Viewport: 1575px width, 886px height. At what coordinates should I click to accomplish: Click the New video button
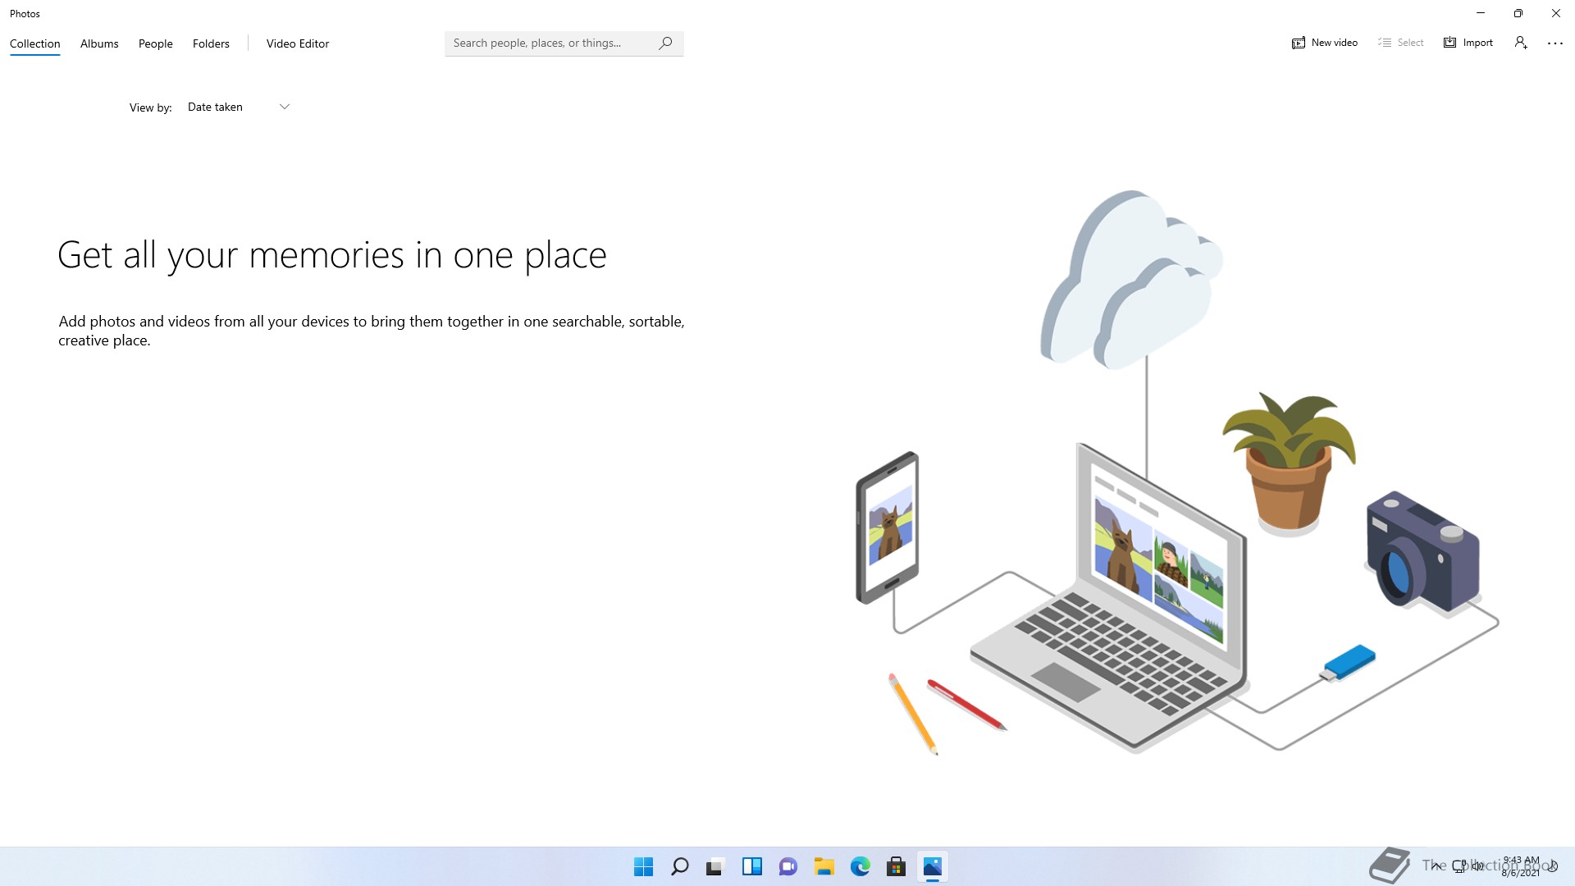coord(1324,43)
